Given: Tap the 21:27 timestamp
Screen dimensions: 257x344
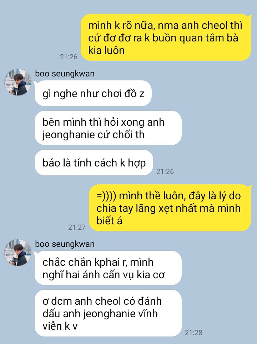Looking at the screenshot, I should [77, 227].
